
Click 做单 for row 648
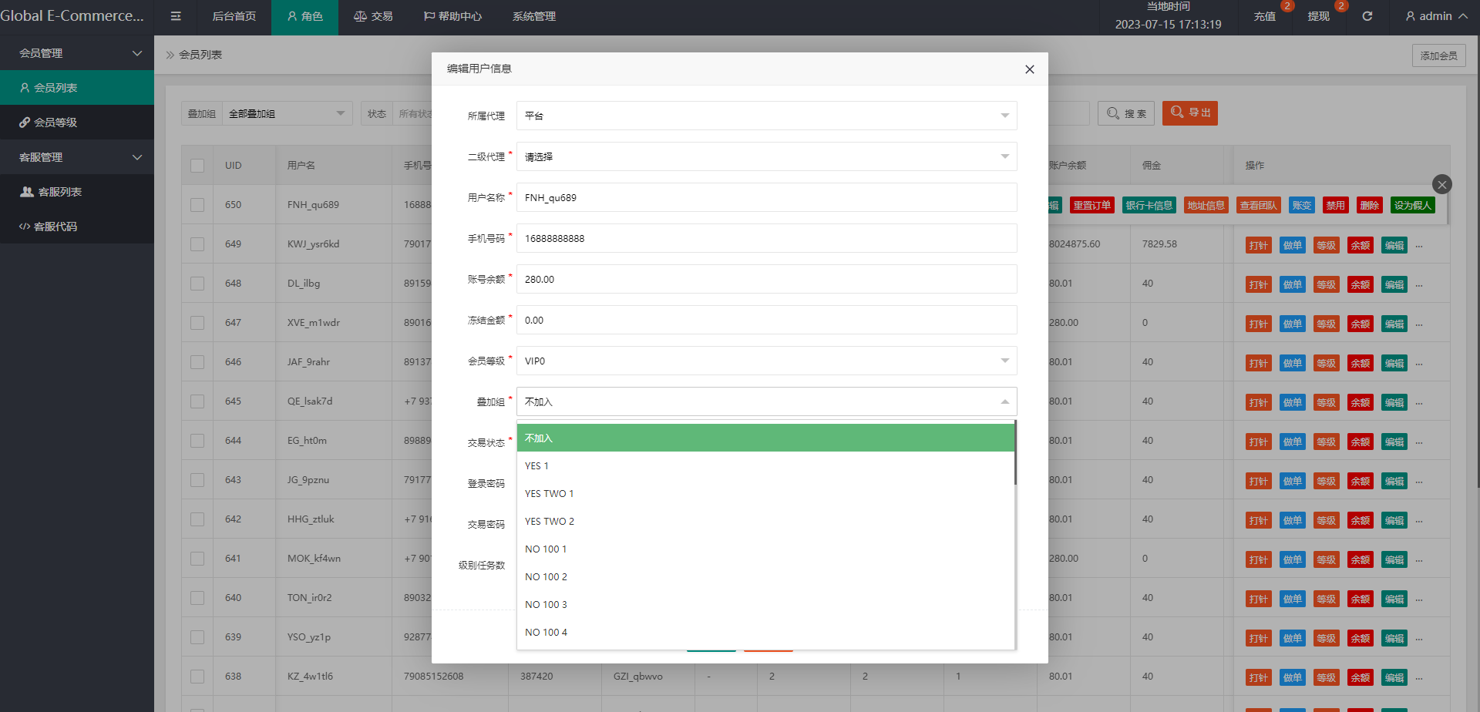[1293, 285]
